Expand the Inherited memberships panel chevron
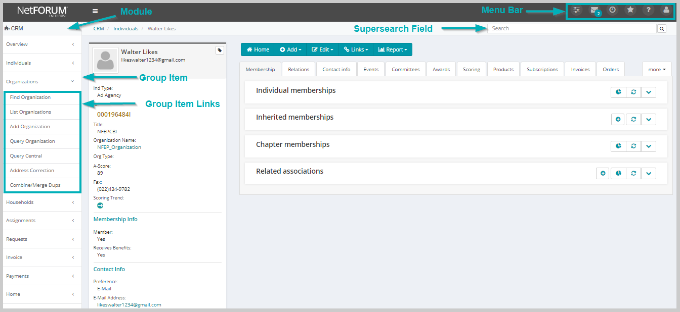 coord(649,119)
